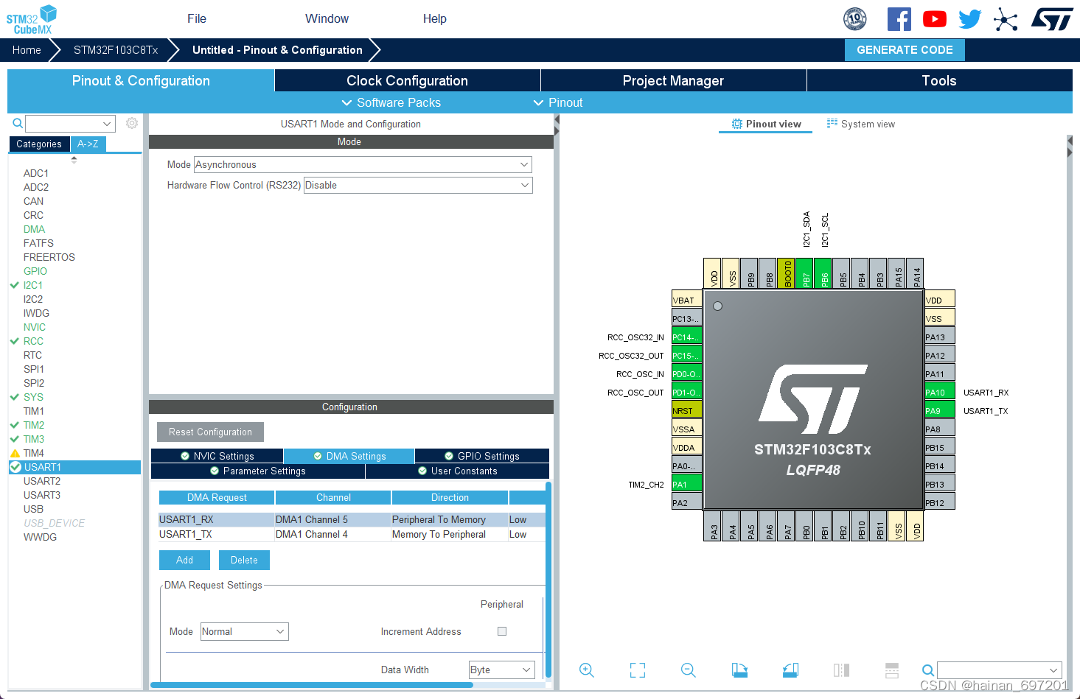Zoom out on the pinout view
Image resolution: width=1080 pixels, height=699 pixels.
tap(689, 670)
